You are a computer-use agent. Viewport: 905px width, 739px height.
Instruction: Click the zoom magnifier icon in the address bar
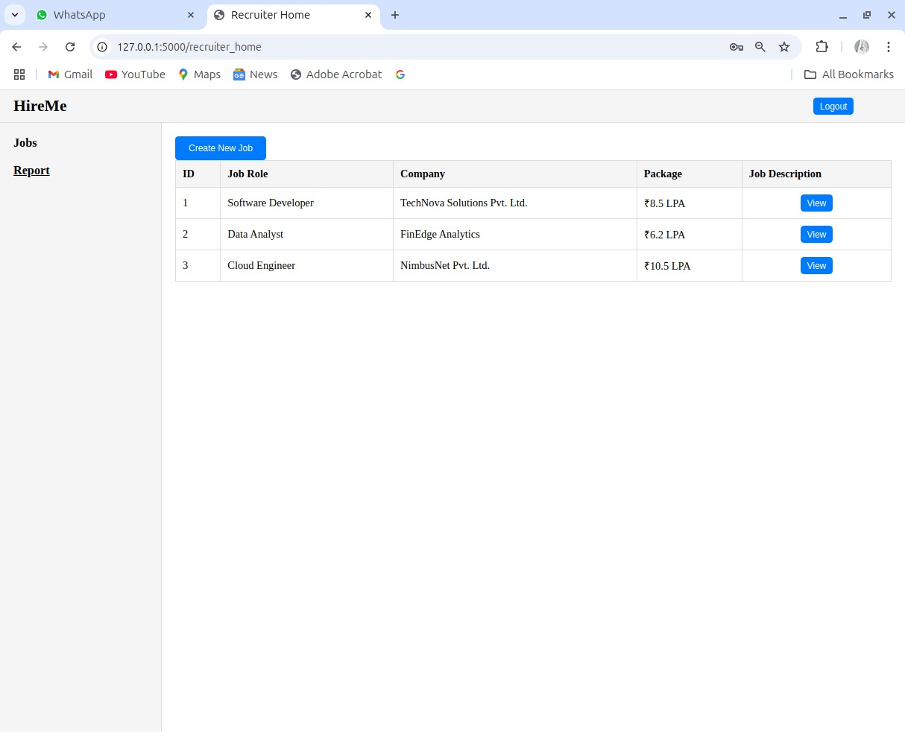coord(760,47)
